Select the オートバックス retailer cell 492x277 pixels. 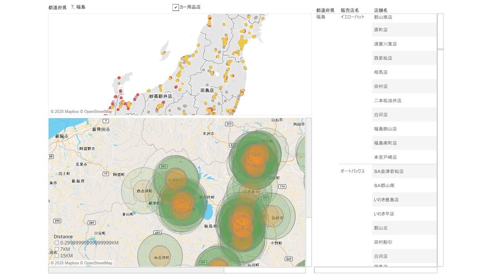(352, 171)
